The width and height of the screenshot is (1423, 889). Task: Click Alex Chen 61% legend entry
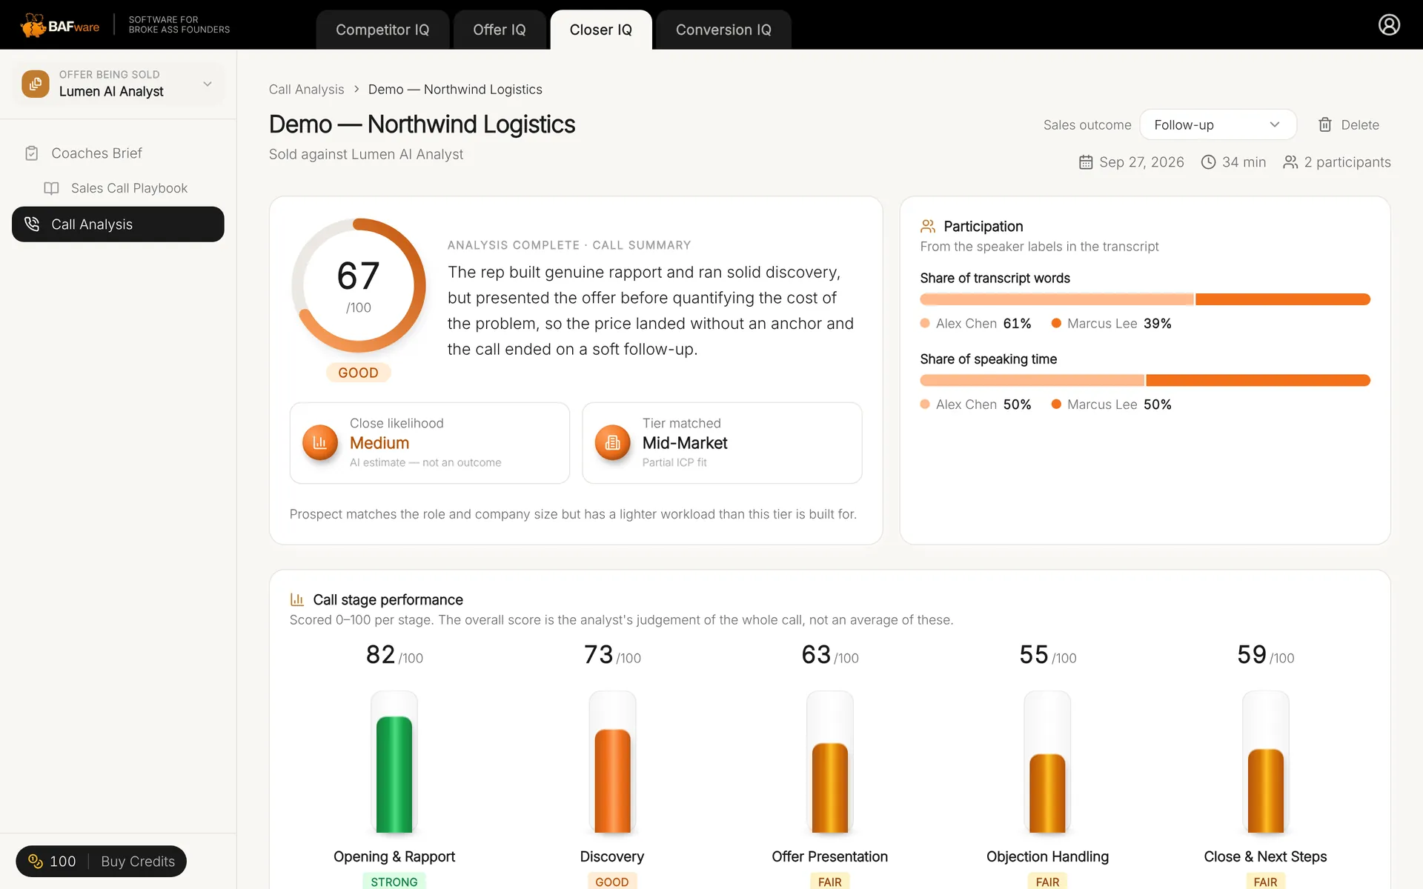(x=975, y=324)
